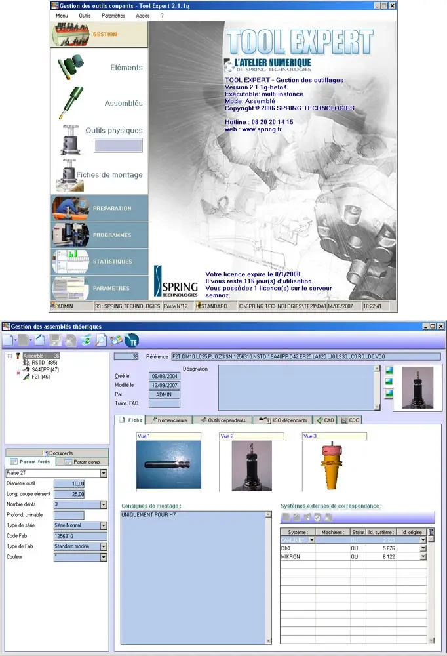Click the greyed floppy disk save icon
The width and height of the screenshot is (447, 656).
pos(55,340)
